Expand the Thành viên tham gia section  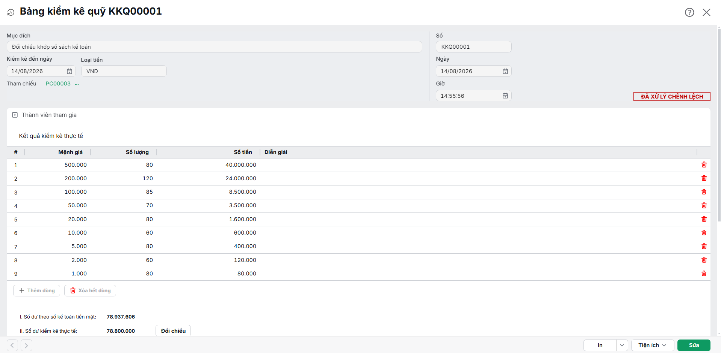click(x=15, y=115)
